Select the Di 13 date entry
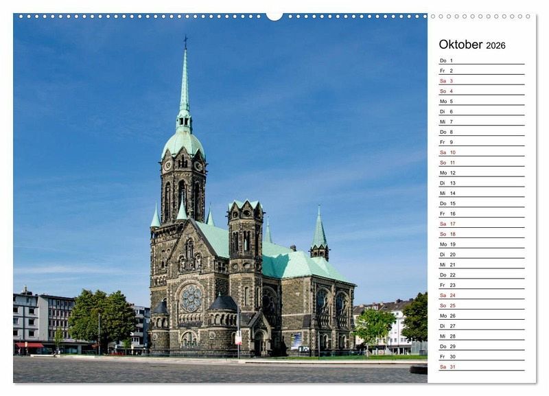 (x=480, y=183)
